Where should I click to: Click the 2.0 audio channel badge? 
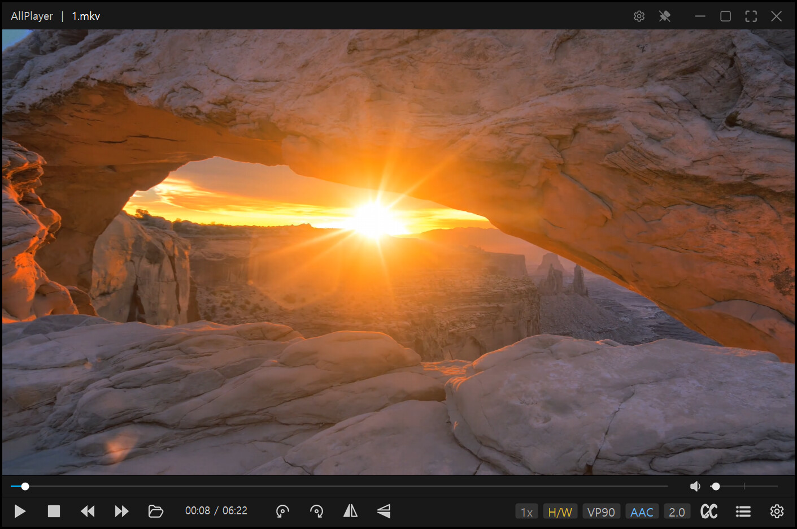pos(677,512)
